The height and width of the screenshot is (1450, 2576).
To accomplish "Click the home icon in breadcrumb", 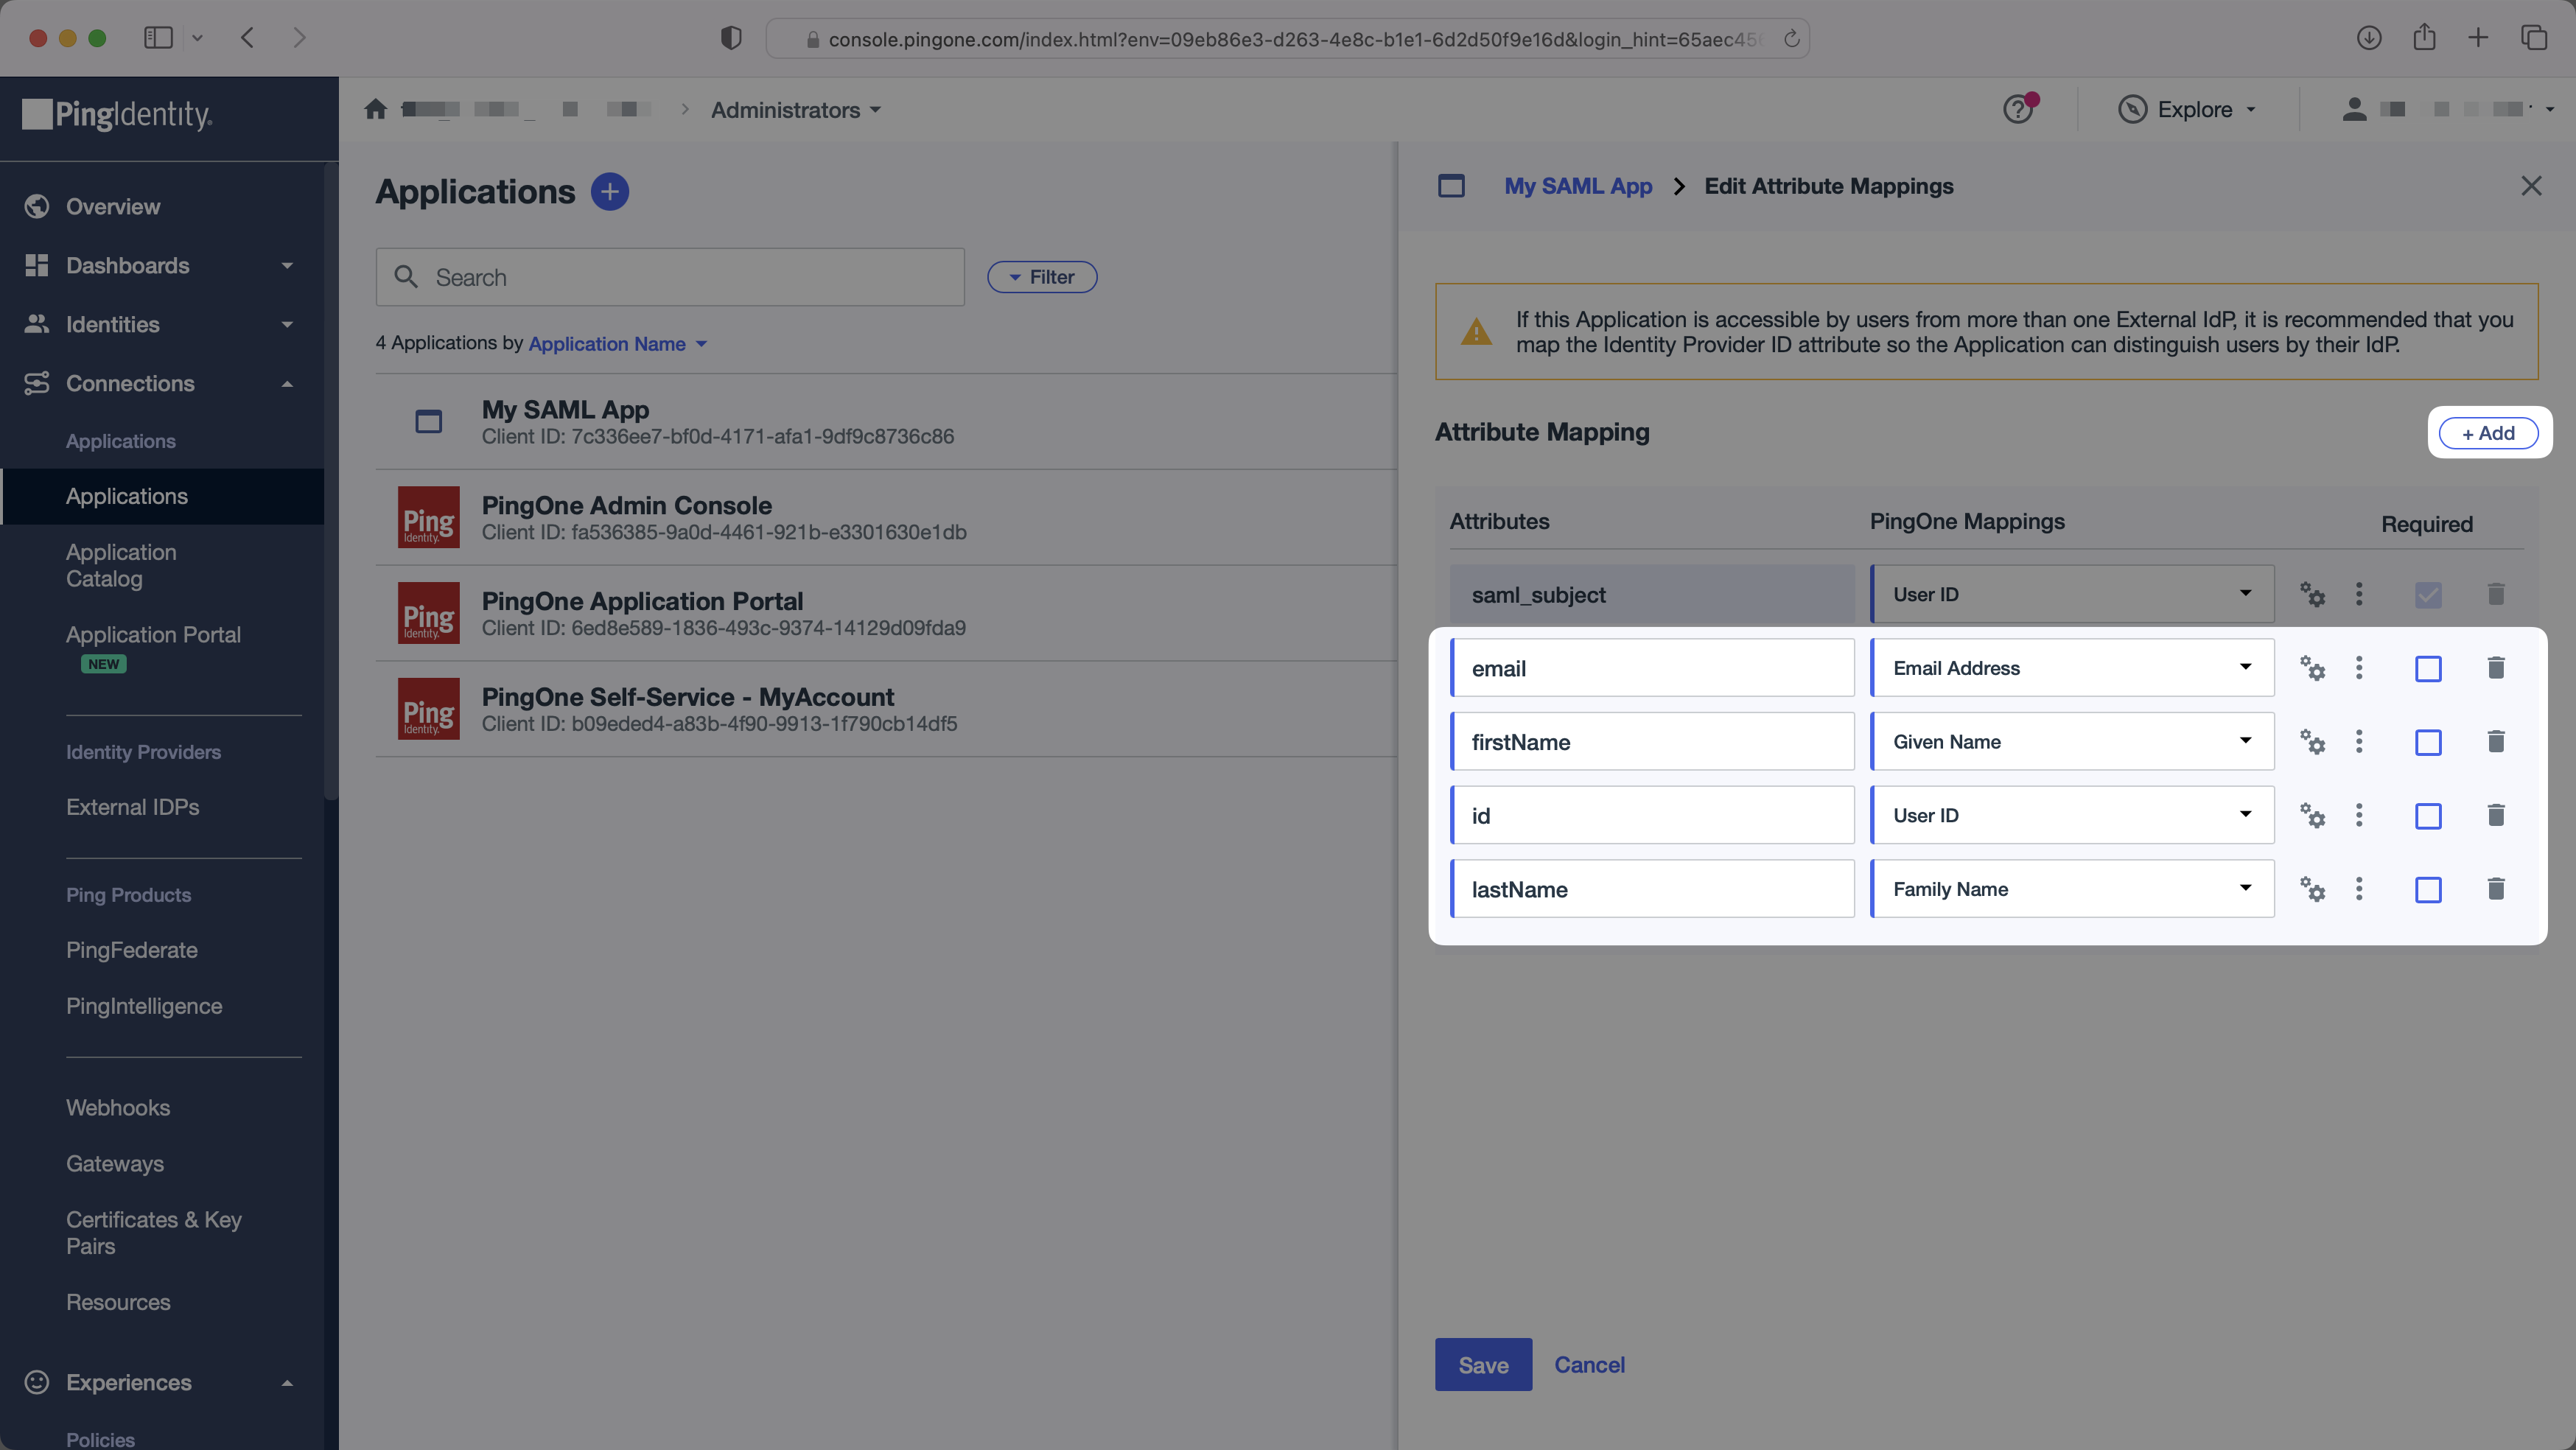I will point(375,109).
